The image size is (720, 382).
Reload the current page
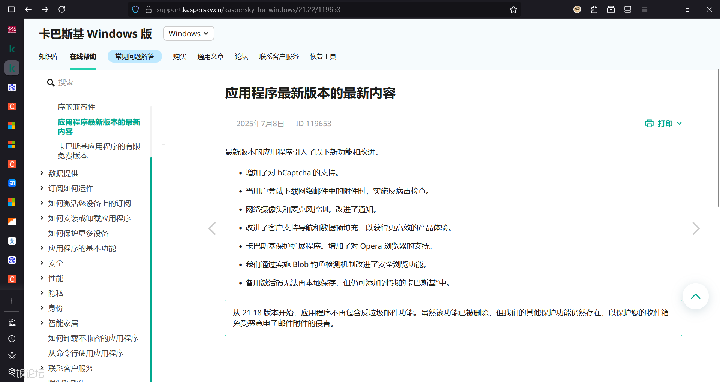62,9
